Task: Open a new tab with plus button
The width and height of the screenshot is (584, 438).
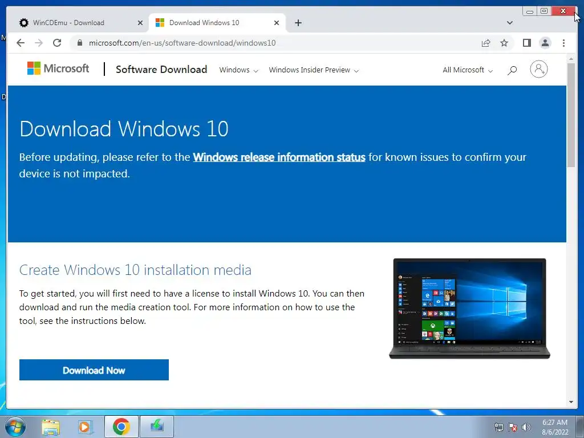Action: pos(298,23)
